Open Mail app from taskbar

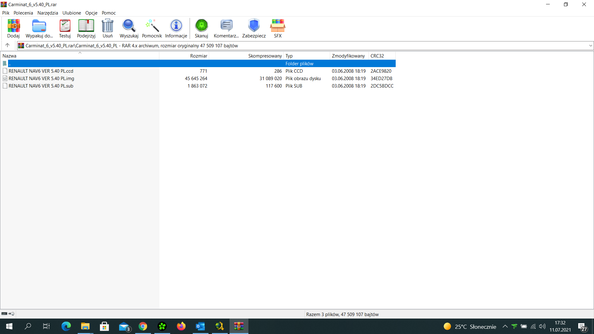tap(124, 326)
